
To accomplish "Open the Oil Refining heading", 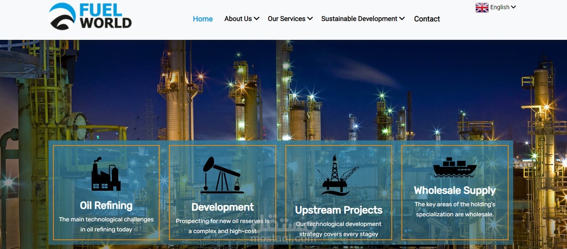I will pyautogui.click(x=106, y=206).
